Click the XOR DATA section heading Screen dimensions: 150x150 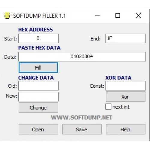pos(118,78)
